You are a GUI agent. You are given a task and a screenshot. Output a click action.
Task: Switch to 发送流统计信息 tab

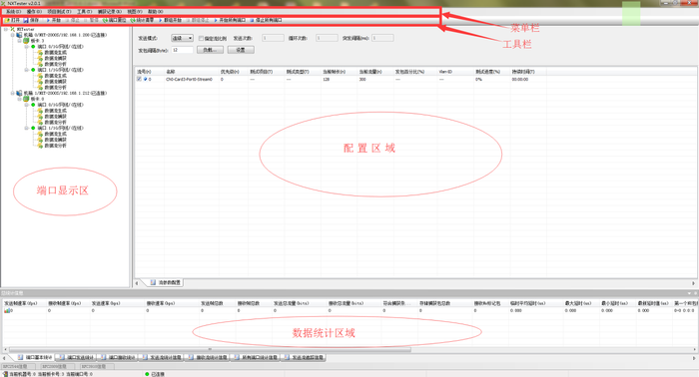[x=162, y=357]
